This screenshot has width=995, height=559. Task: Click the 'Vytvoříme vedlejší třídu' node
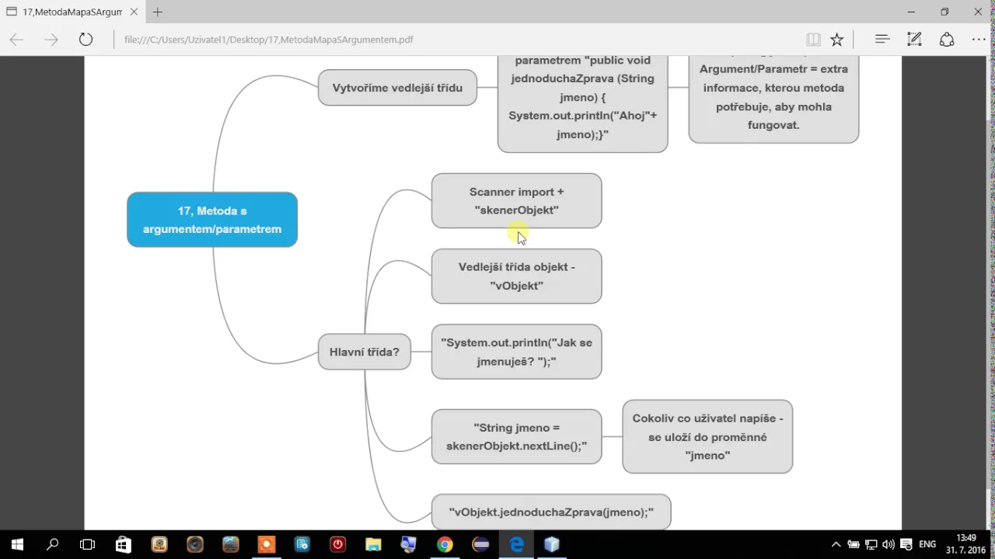pos(397,88)
